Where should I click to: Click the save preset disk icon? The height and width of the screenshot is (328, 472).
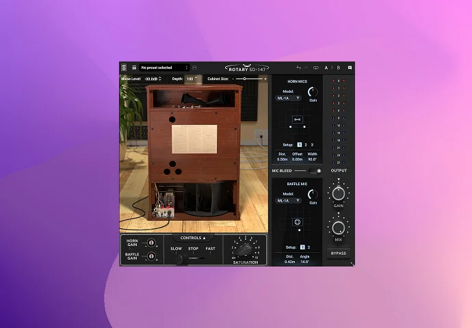[194, 68]
